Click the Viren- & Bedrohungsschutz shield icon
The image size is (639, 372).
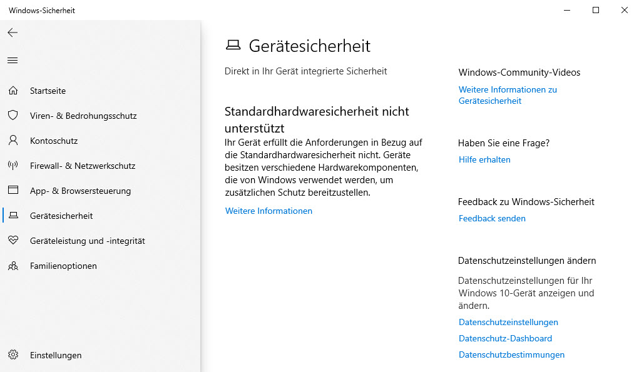click(13, 115)
